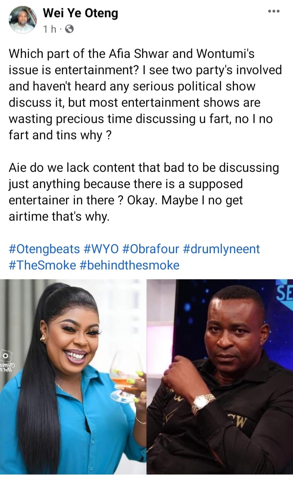This screenshot has width=293, height=477.
Task: View the photo of woman in blue shirt
Action: pyautogui.click(x=72, y=376)
